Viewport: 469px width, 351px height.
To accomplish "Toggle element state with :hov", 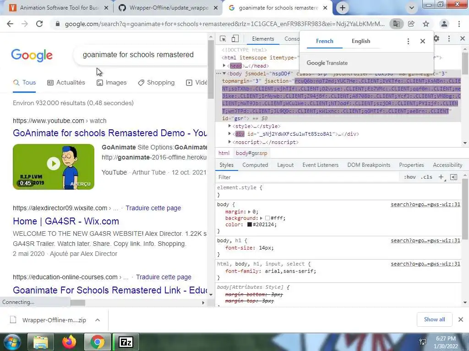I will [x=410, y=177].
